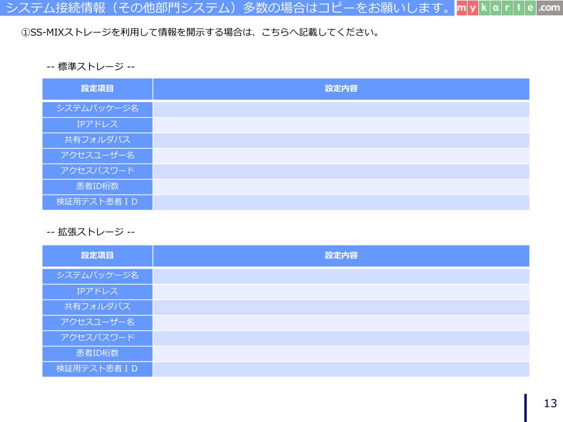Click IPアドレス label in 標準ストレージ
Image resolution: width=563 pixels, height=422 pixels.
(x=97, y=125)
